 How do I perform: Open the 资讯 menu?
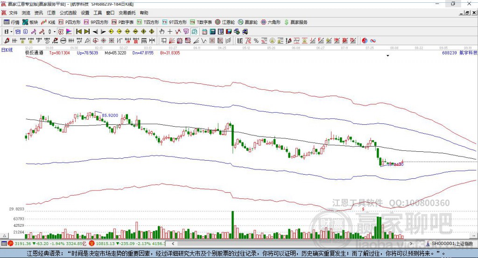38,13
